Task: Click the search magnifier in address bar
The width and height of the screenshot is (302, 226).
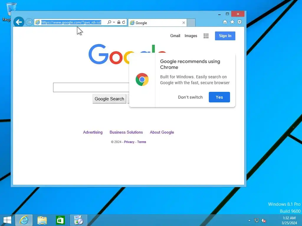Action: point(109,22)
